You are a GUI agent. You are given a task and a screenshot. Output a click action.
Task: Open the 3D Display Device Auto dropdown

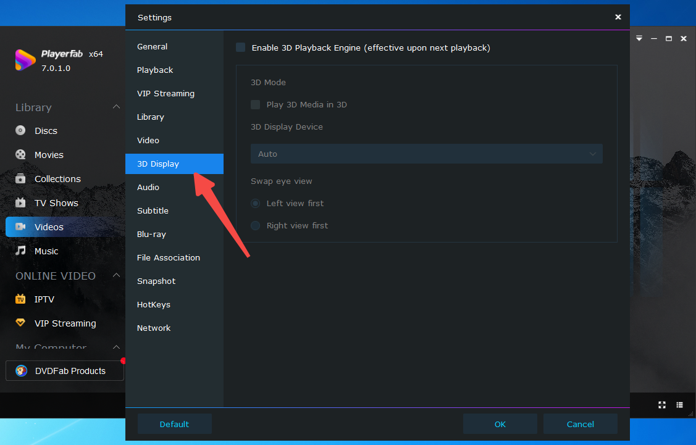(427, 154)
